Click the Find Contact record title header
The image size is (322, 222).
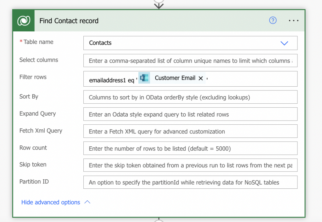[x=69, y=21]
